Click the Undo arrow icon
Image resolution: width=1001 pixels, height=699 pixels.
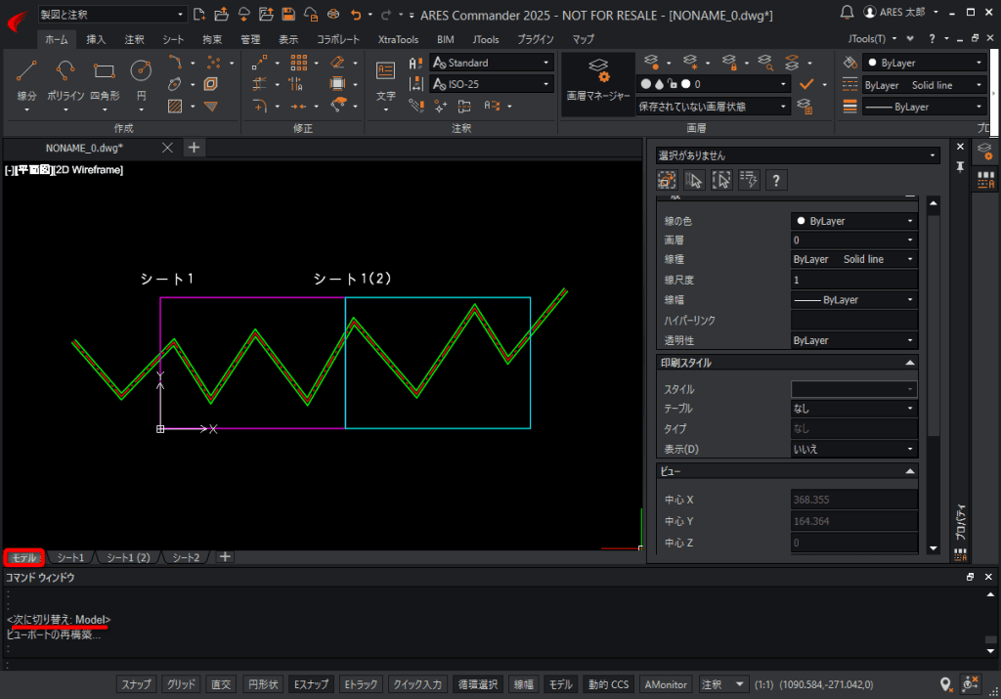pyautogui.click(x=356, y=14)
